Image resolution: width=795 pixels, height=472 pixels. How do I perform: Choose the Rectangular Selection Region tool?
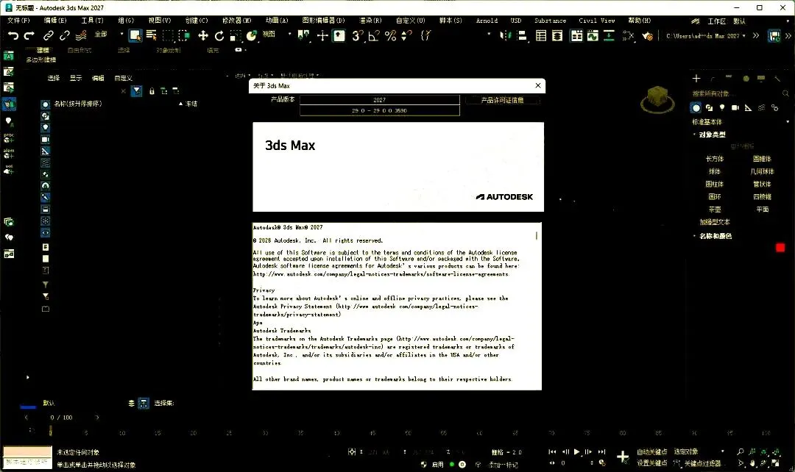[168, 35]
